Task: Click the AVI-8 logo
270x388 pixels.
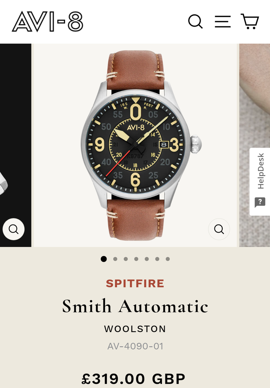Action: click(x=48, y=21)
